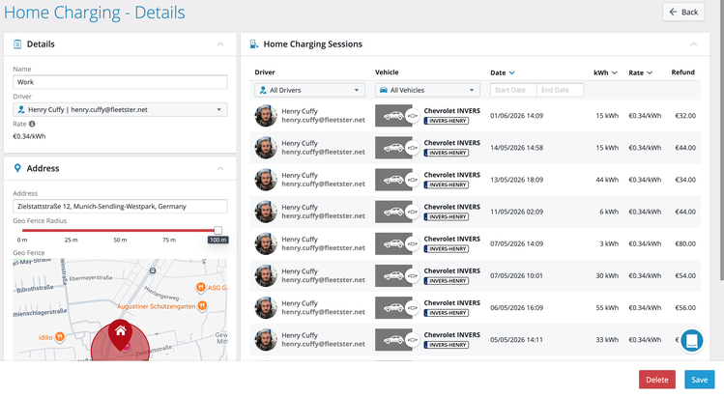Open the All Vehicles filter dropdown
Viewport: 724px width, 398px height.
[427, 90]
